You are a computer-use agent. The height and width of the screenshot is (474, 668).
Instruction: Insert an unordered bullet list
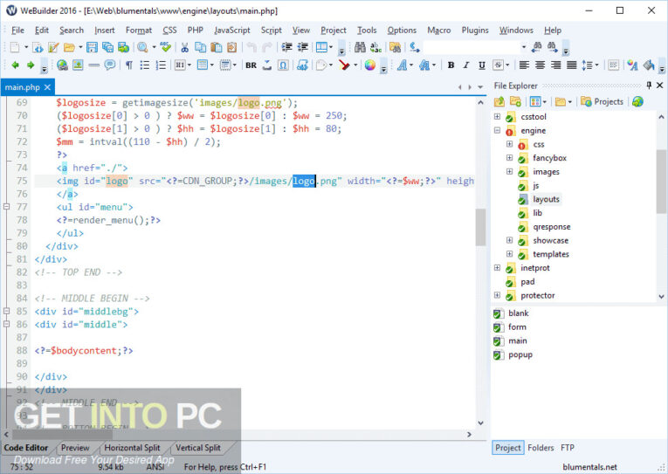pyautogui.click(x=144, y=65)
